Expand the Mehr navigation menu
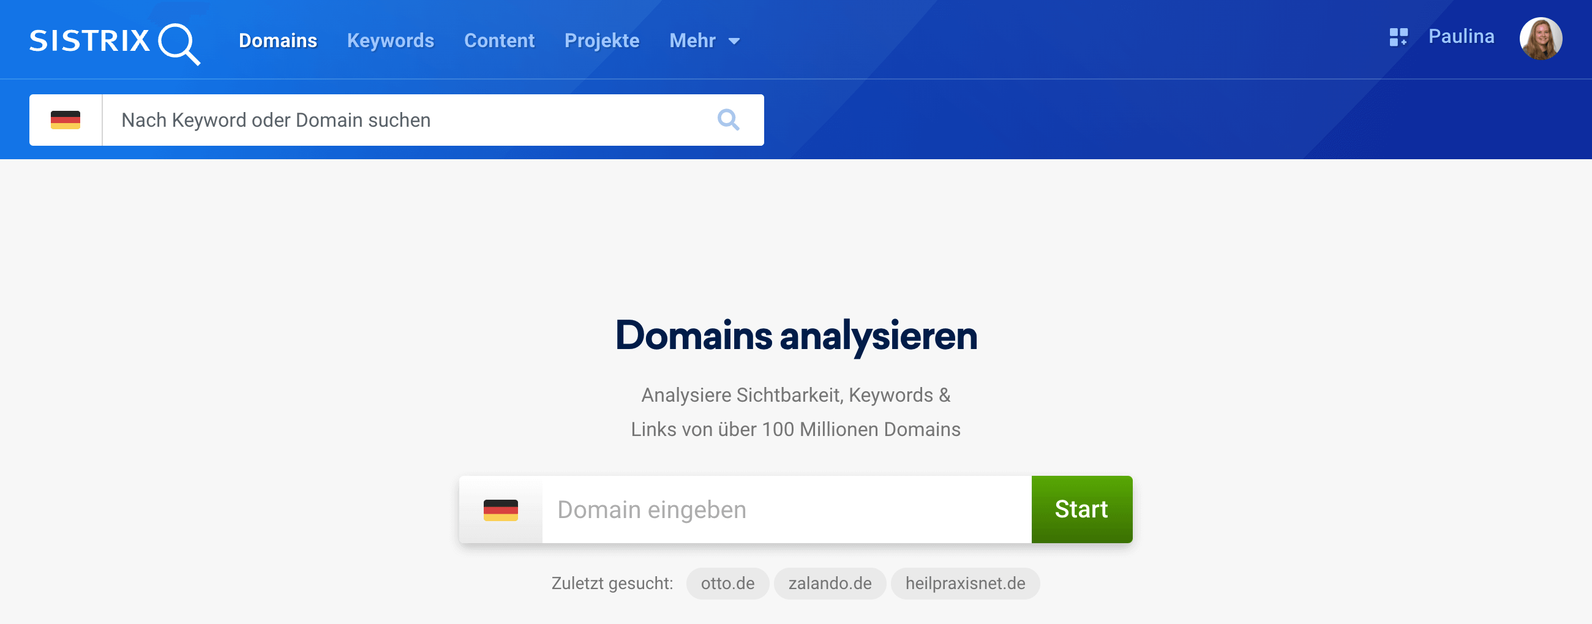 692,41
